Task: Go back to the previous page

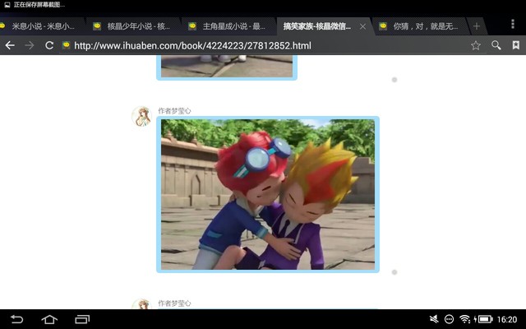Action: point(10,45)
